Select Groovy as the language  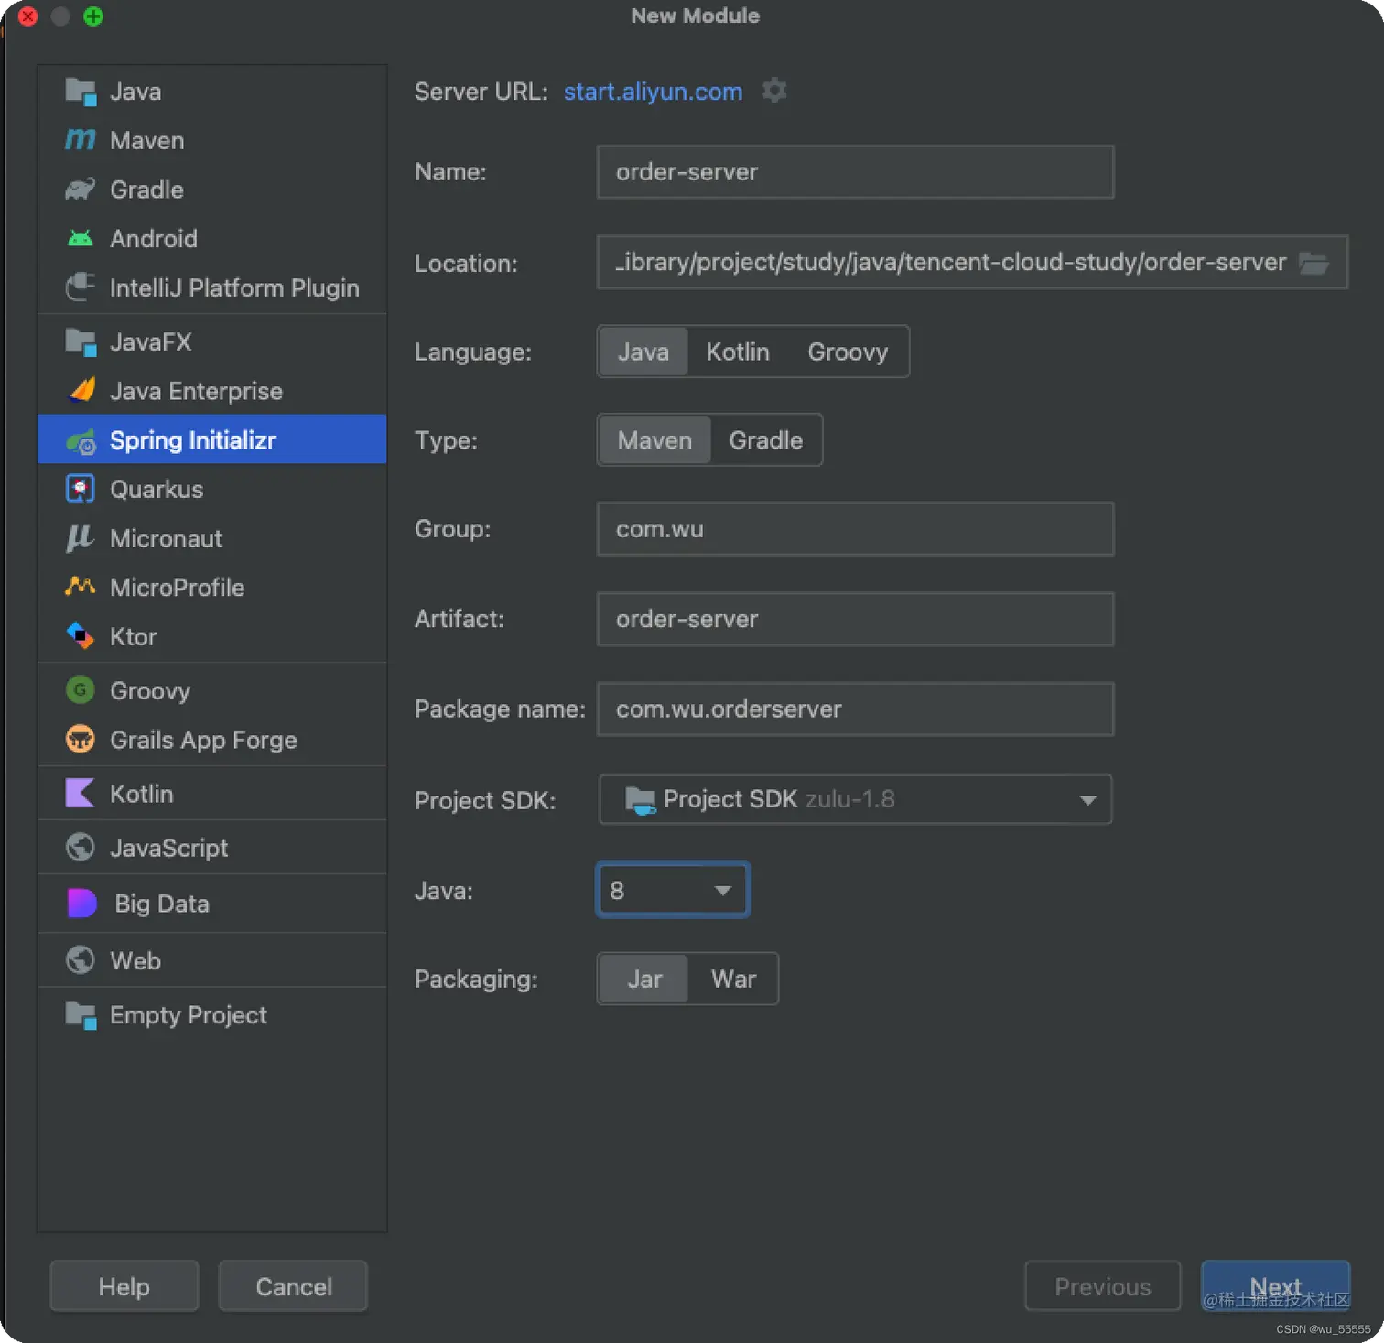pos(848,352)
